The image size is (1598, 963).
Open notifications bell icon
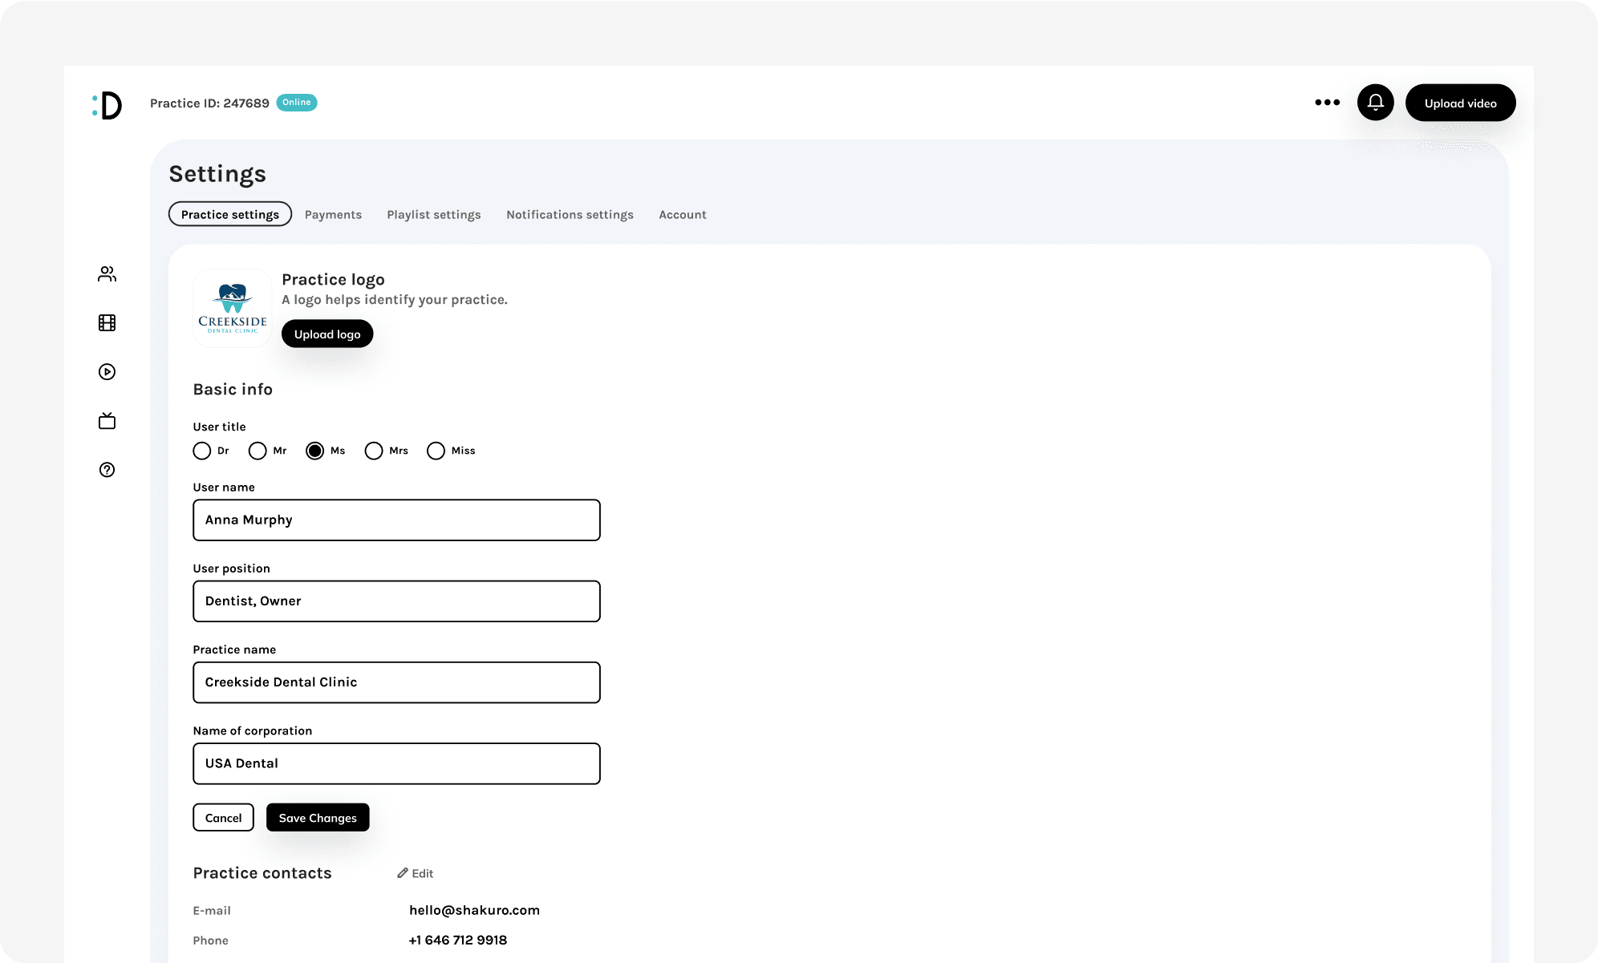[1376, 103]
